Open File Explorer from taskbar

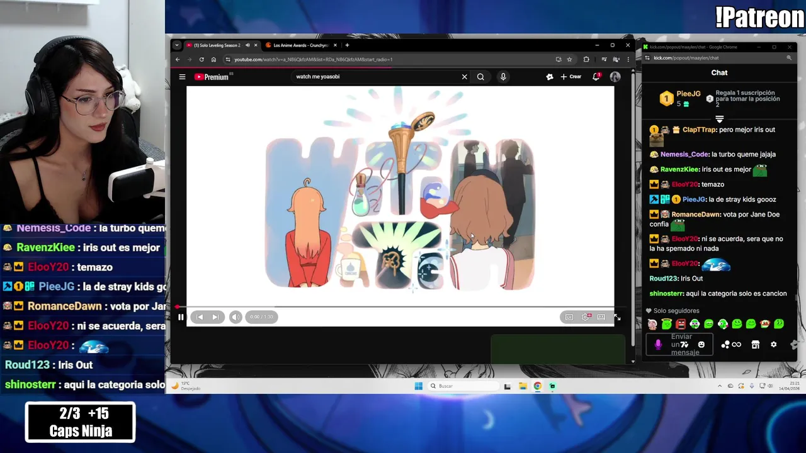pyautogui.click(x=523, y=386)
